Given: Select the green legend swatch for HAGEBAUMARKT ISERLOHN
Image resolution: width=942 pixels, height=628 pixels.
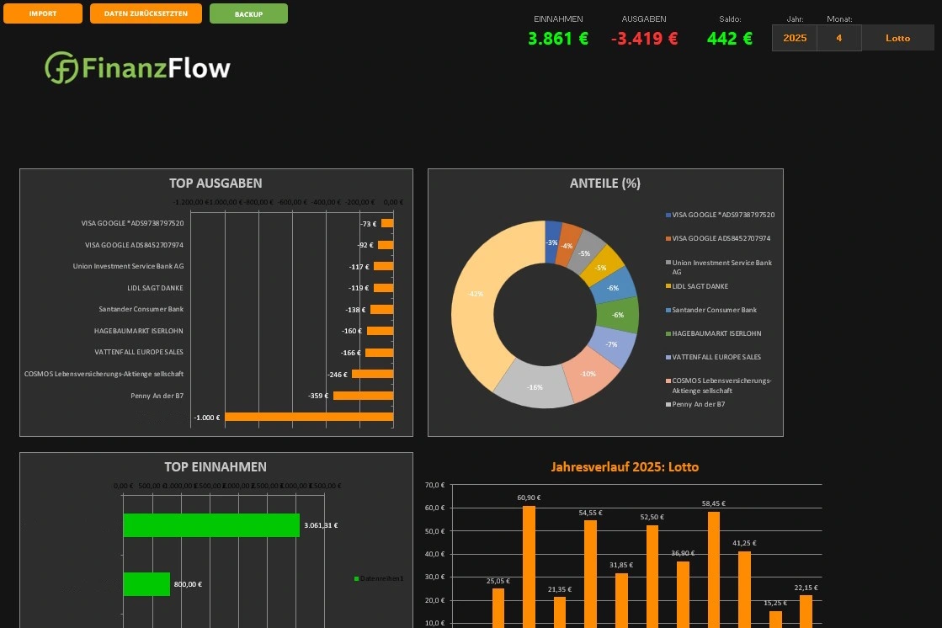Looking at the screenshot, I should click(x=668, y=333).
